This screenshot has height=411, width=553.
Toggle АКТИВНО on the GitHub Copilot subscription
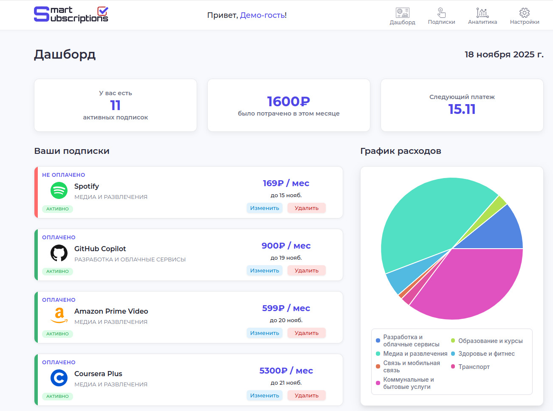57,271
